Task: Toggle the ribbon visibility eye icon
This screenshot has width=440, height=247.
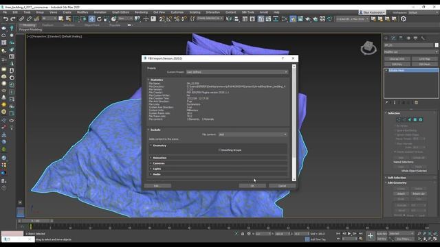Action: click(x=129, y=25)
